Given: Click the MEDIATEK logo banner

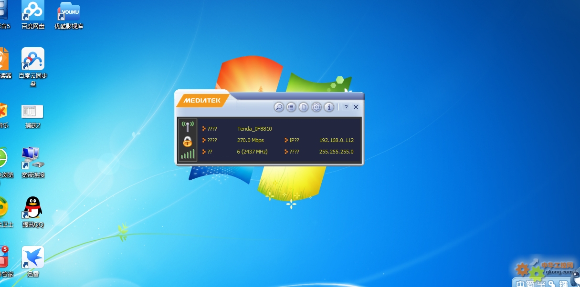Looking at the screenshot, I should tap(202, 101).
